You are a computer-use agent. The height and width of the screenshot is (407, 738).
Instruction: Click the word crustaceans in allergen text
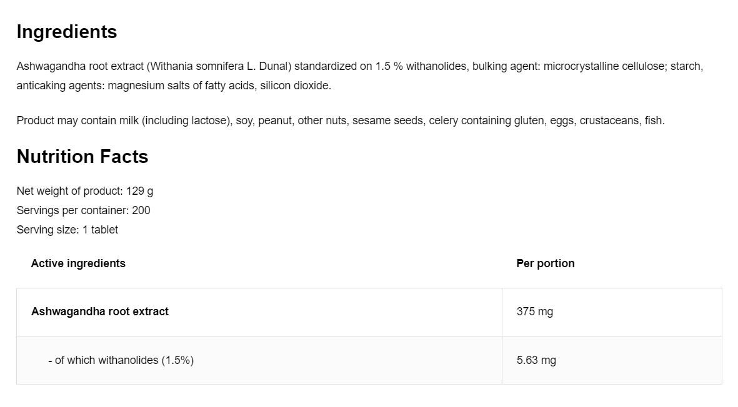pos(609,120)
